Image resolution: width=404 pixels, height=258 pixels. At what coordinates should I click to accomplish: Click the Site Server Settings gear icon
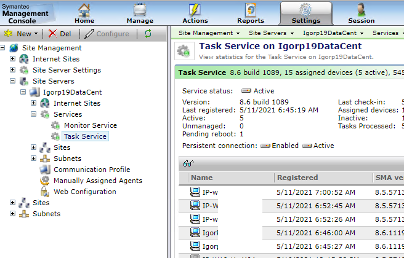pos(24,70)
